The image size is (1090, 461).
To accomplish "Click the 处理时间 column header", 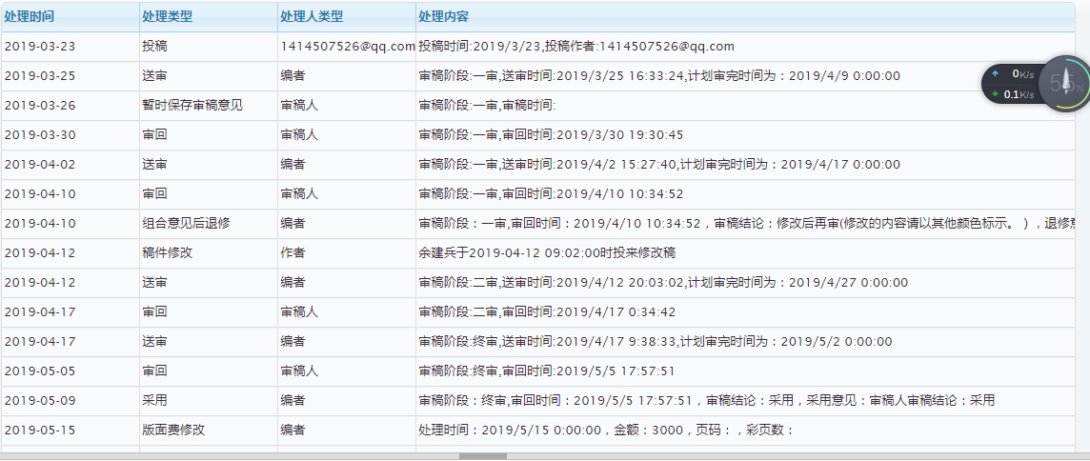I will 30,17.
